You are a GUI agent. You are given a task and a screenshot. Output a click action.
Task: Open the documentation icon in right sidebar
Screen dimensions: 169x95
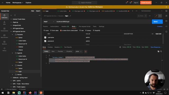pos(166,16)
